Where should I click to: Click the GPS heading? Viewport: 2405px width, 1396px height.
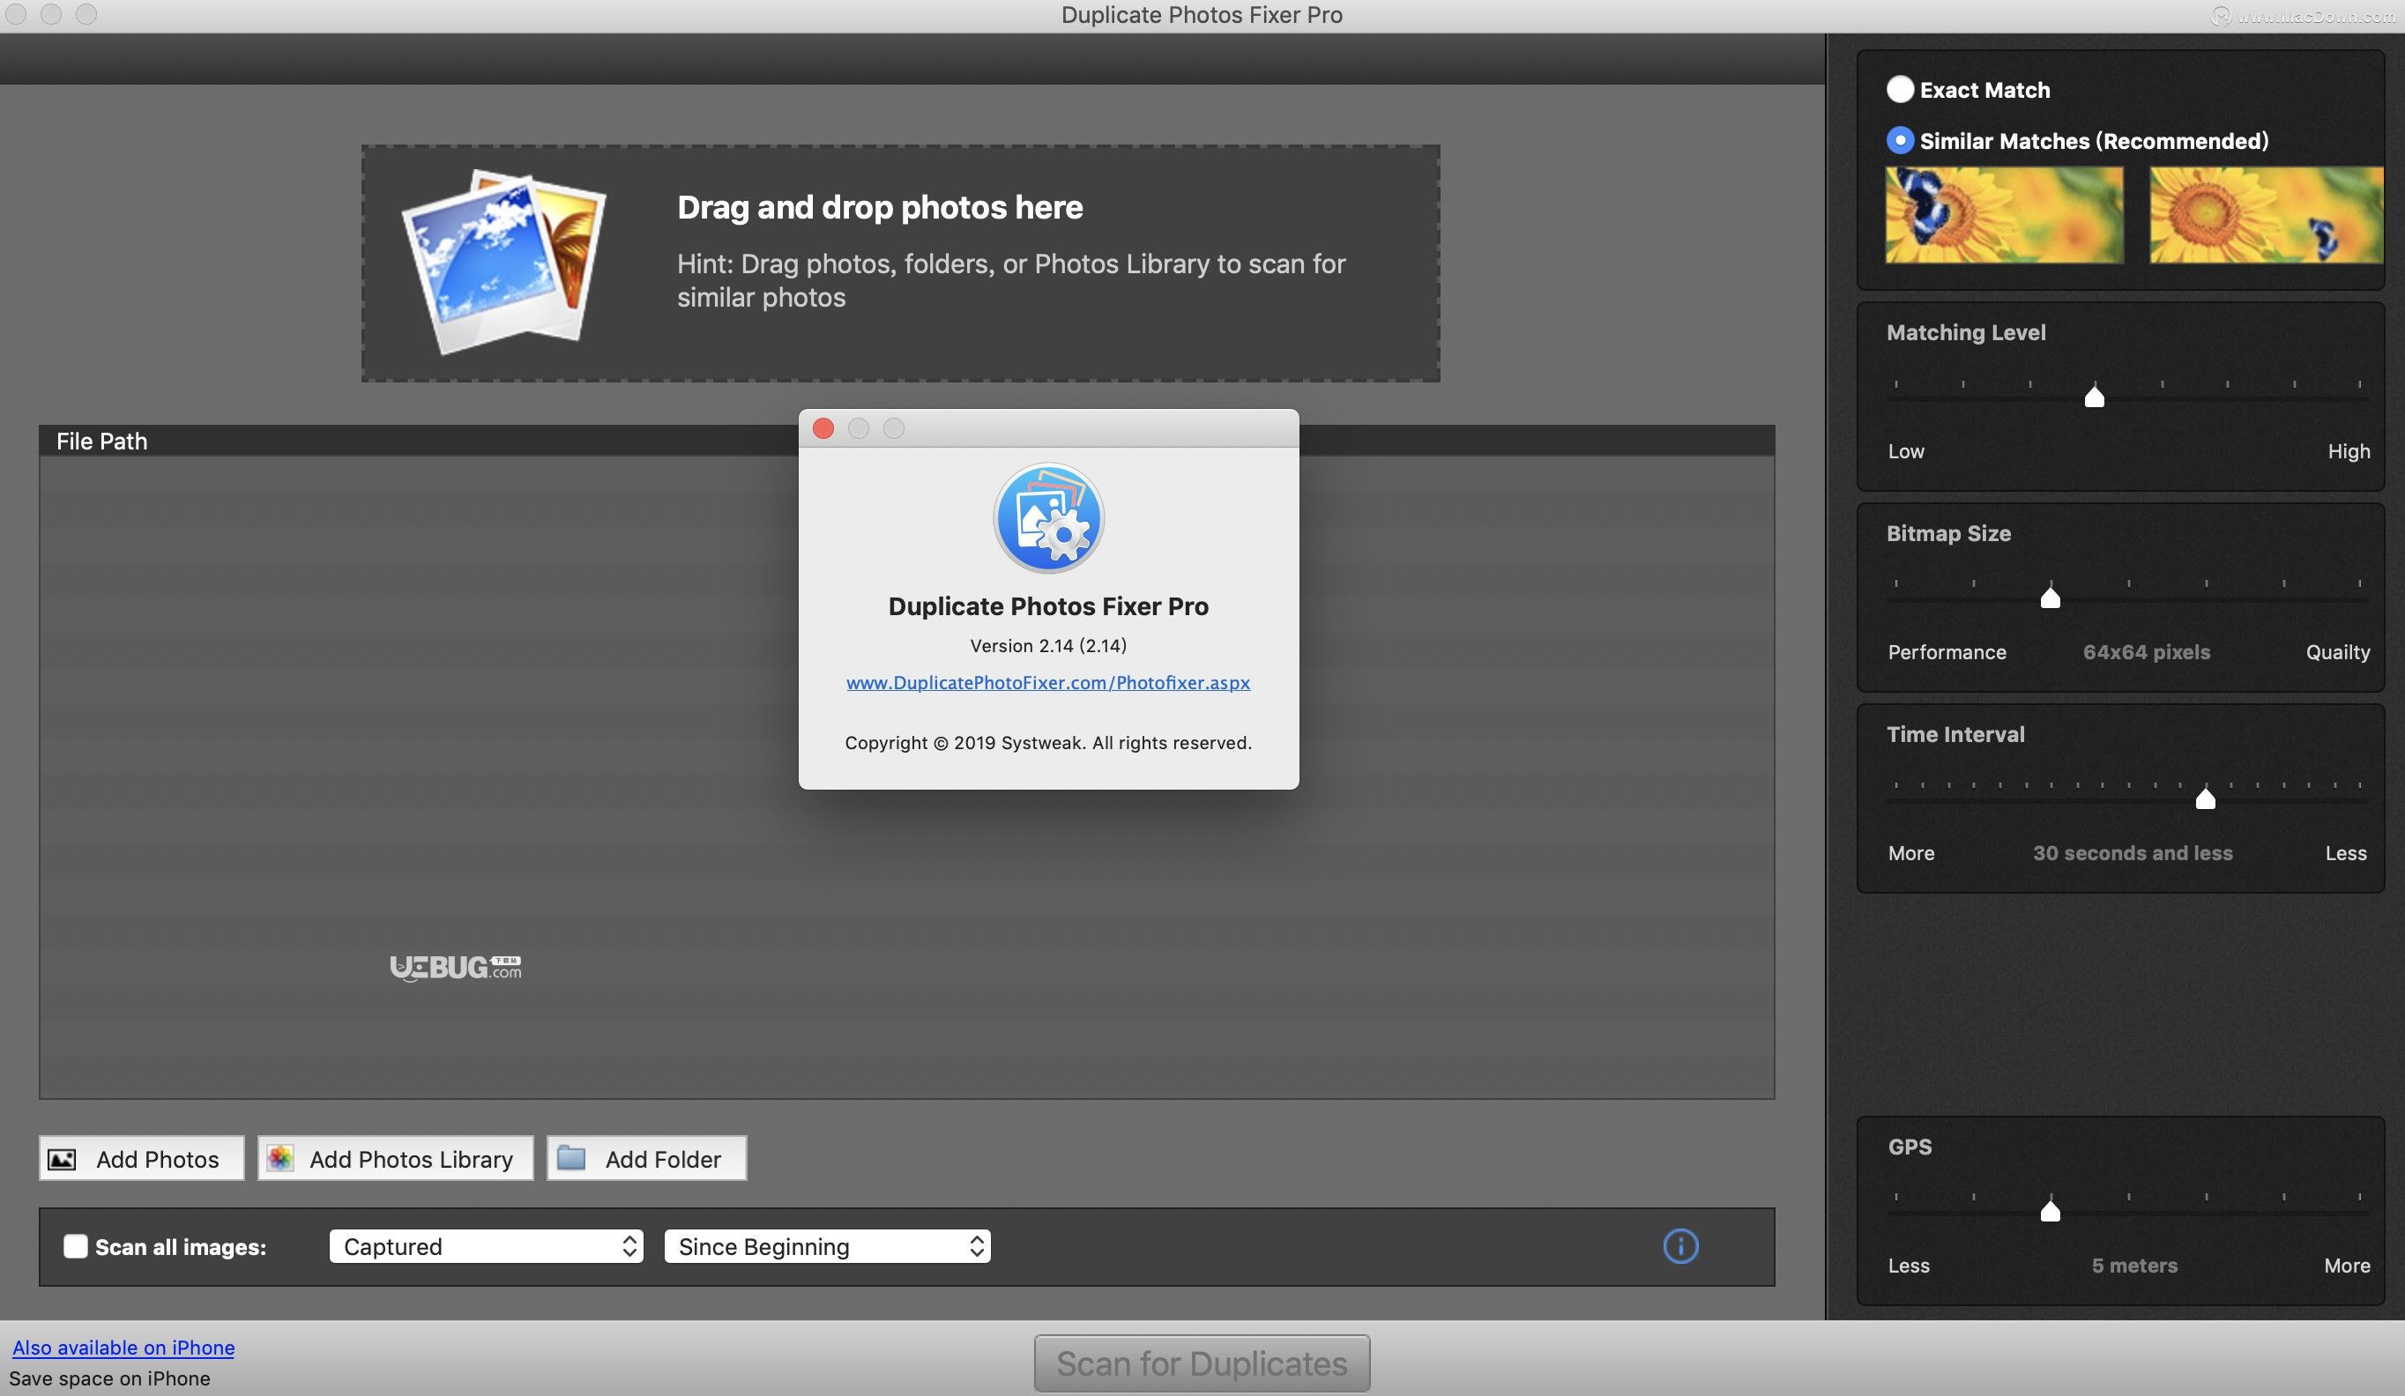click(1910, 1147)
